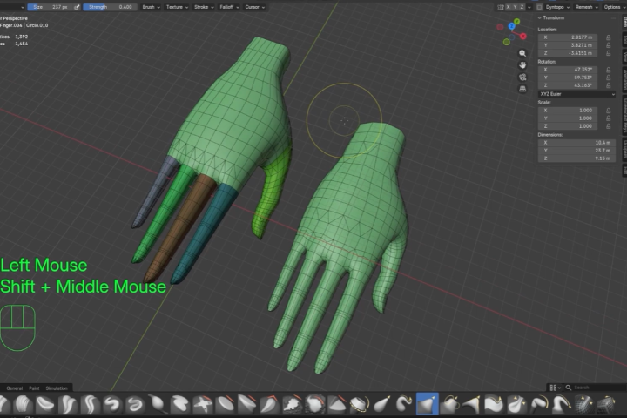Click the Dimensions X field 10.4 m

click(x=576, y=143)
